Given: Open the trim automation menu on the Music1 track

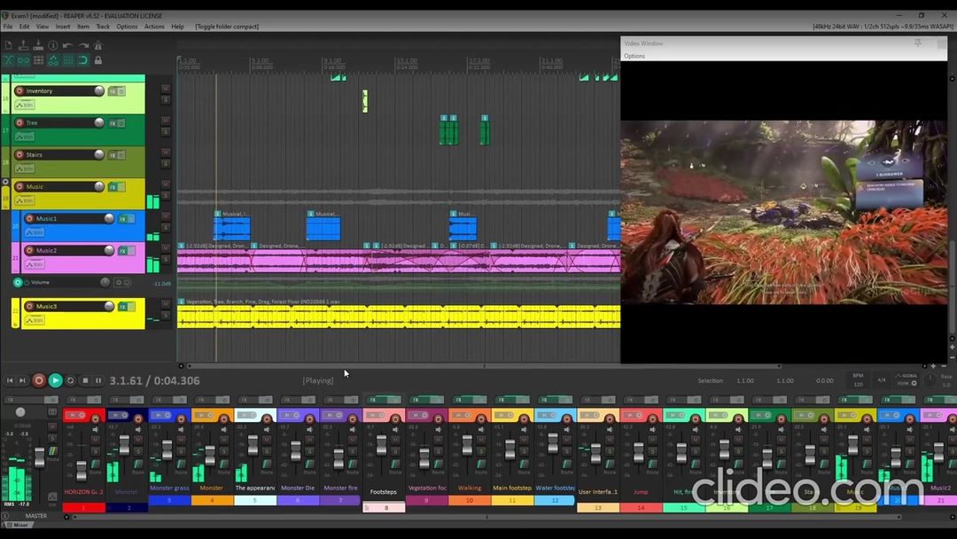Looking at the screenshot, I should [x=35, y=232].
